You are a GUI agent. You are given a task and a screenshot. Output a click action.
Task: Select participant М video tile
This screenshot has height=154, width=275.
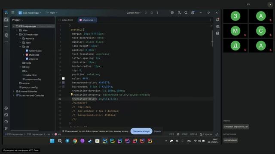tap(235, 31)
